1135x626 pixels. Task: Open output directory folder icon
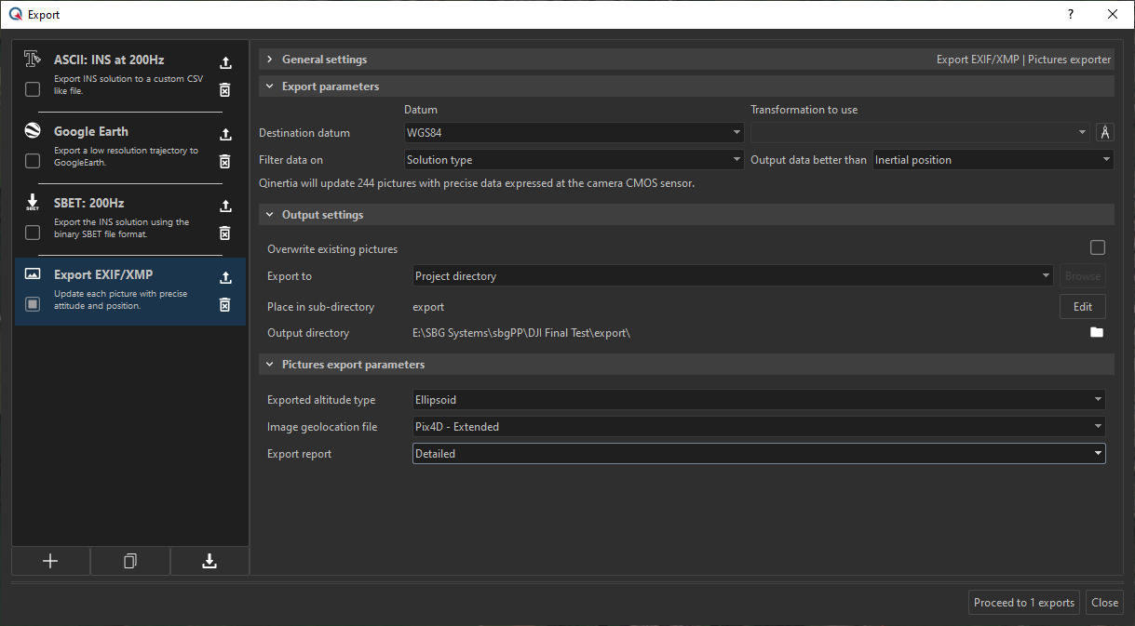[x=1097, y=333]
